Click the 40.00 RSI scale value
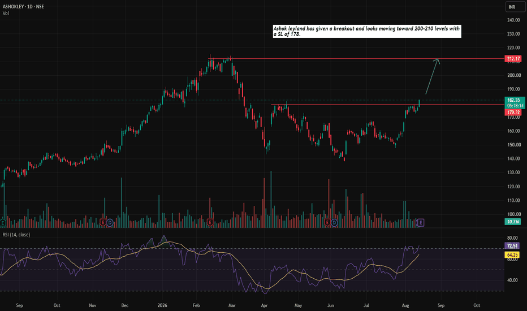527x311 pixels. coord(512,280)
